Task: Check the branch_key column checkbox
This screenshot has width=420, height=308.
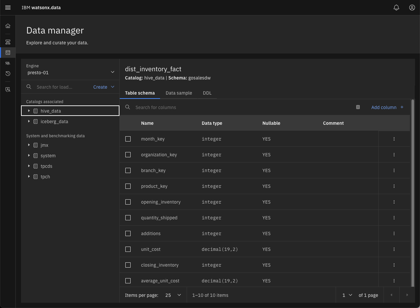Action: 128,170
